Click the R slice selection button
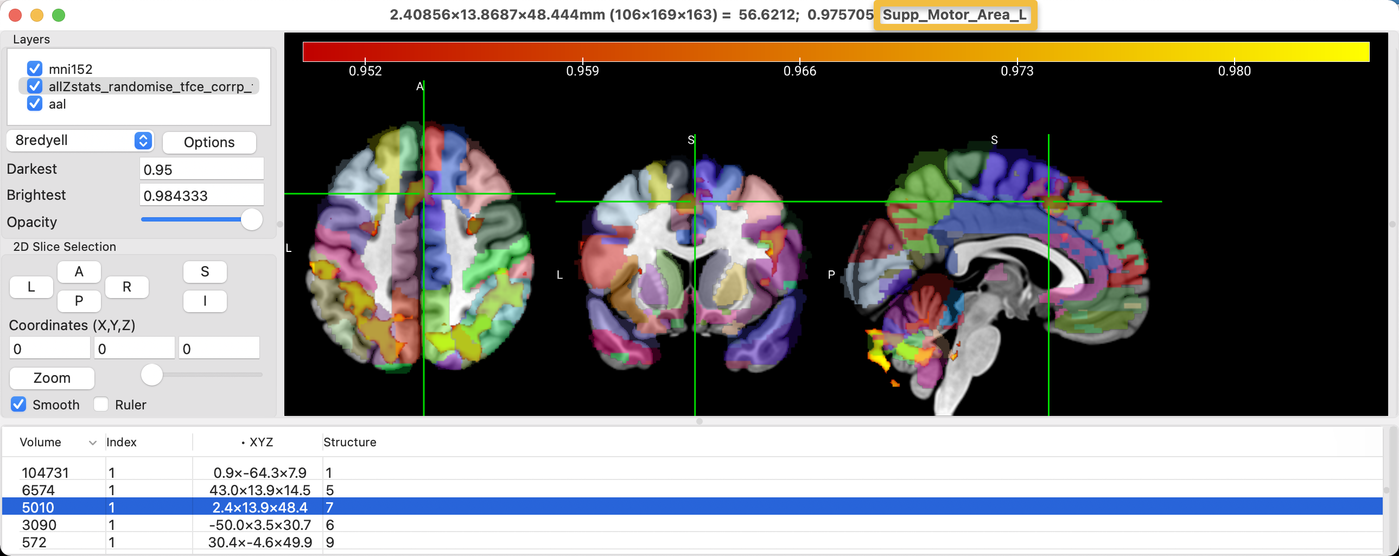 126,287
